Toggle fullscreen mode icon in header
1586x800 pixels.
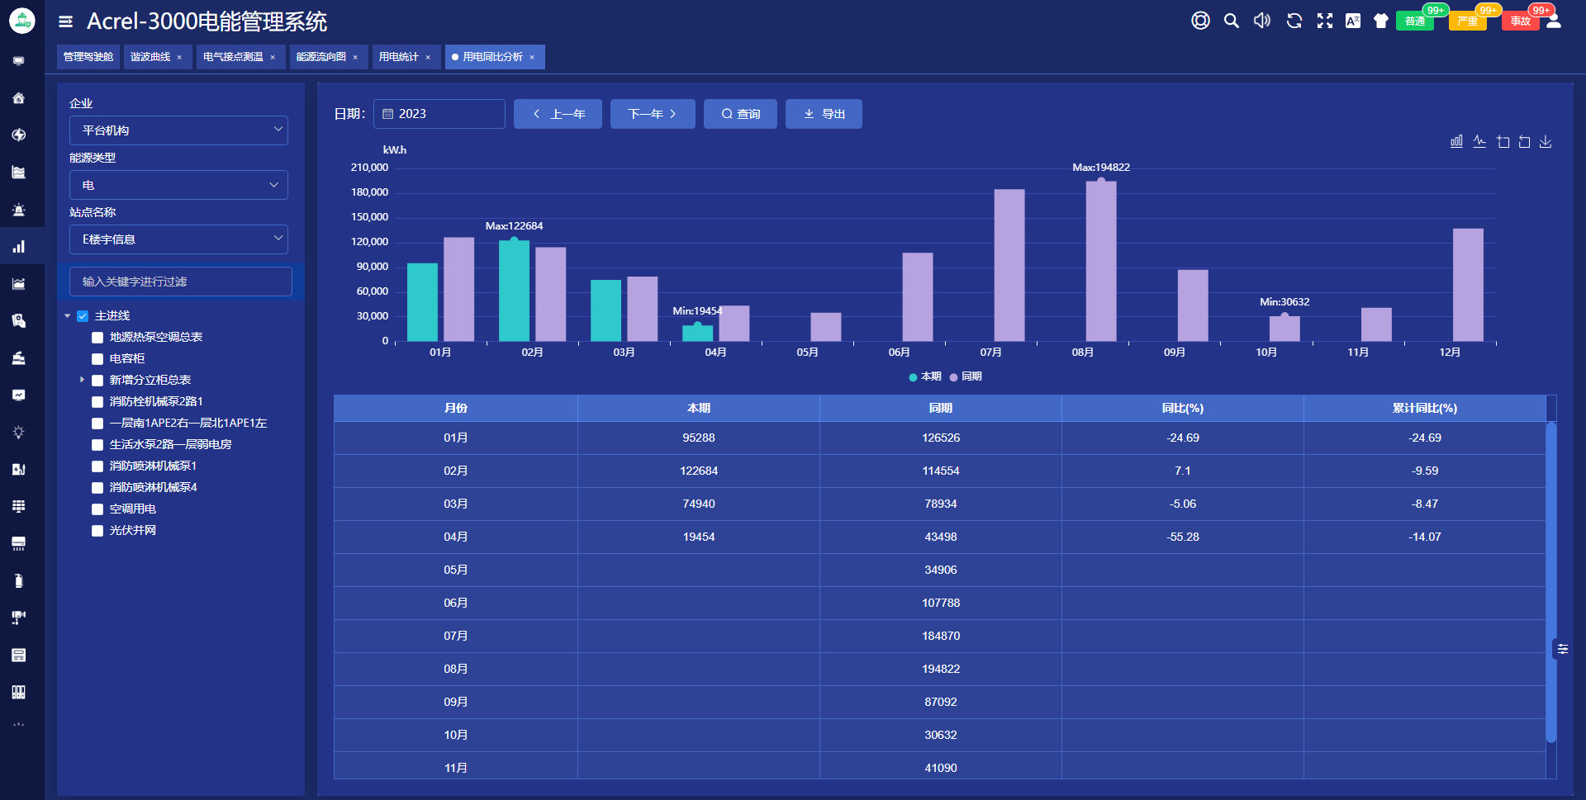click(x=1325, y=21)
